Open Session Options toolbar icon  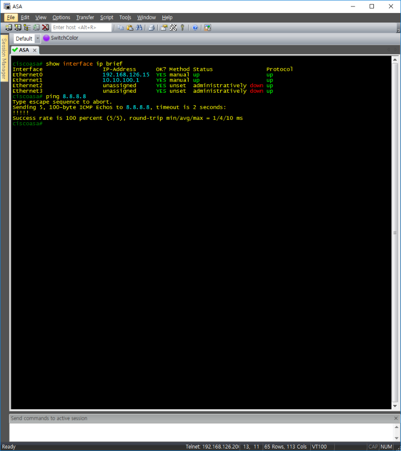coord(164,28)
